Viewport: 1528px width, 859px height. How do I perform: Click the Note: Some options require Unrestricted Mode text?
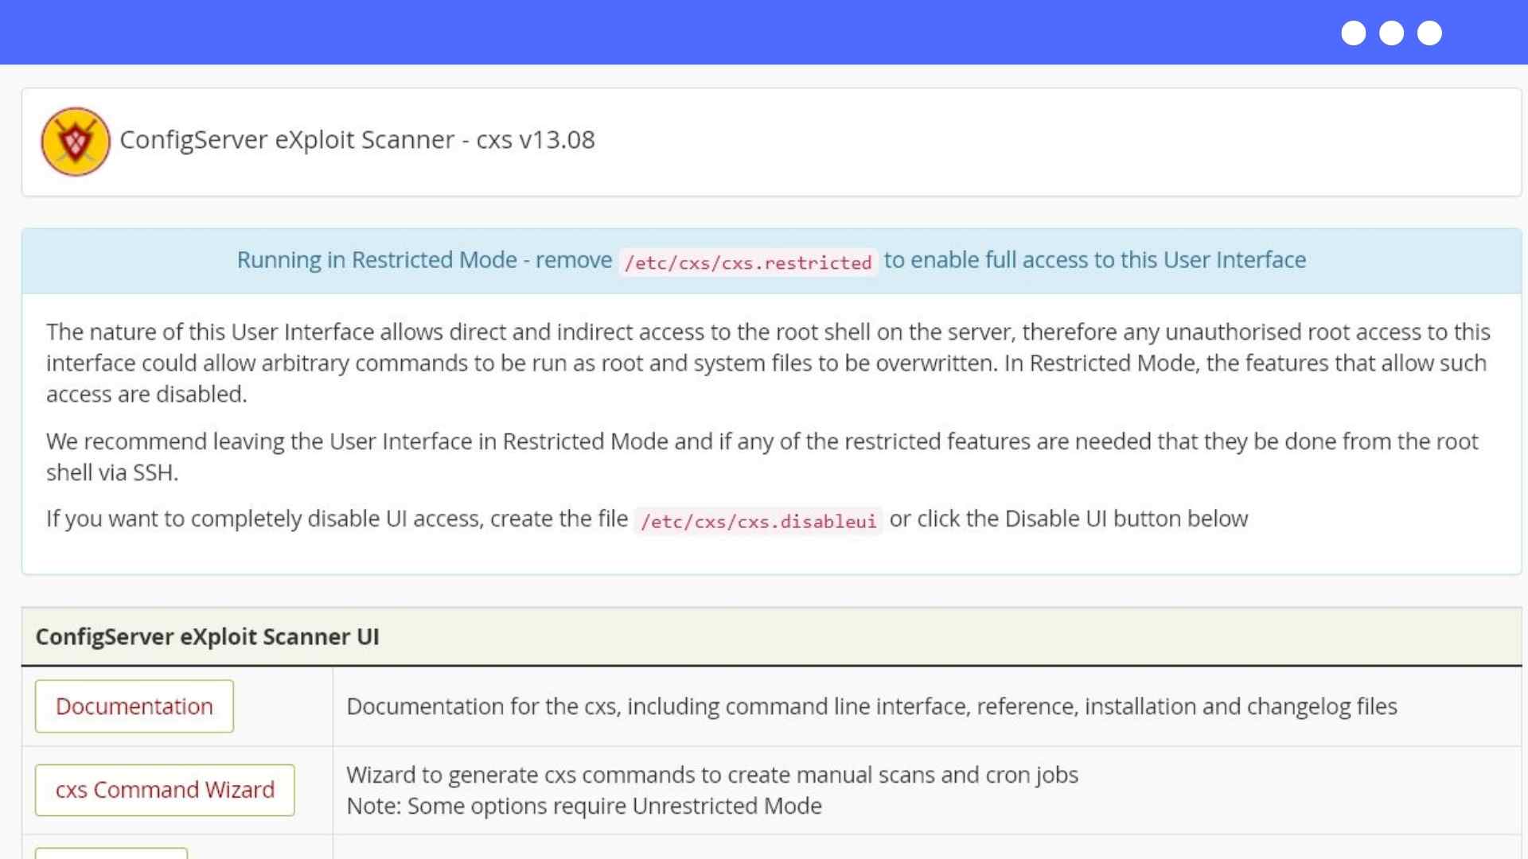click(584, 806)
